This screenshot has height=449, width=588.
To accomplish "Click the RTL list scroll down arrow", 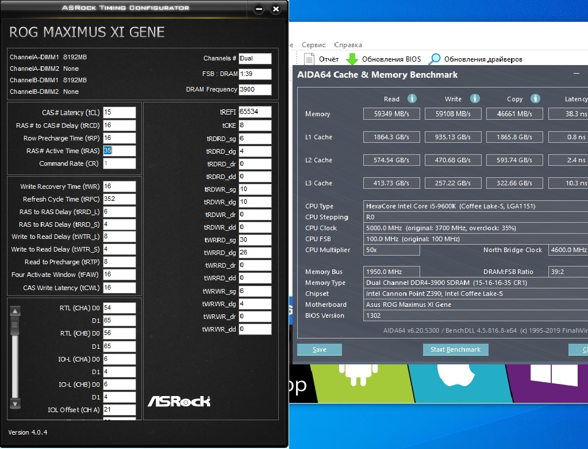I will 15,404.
